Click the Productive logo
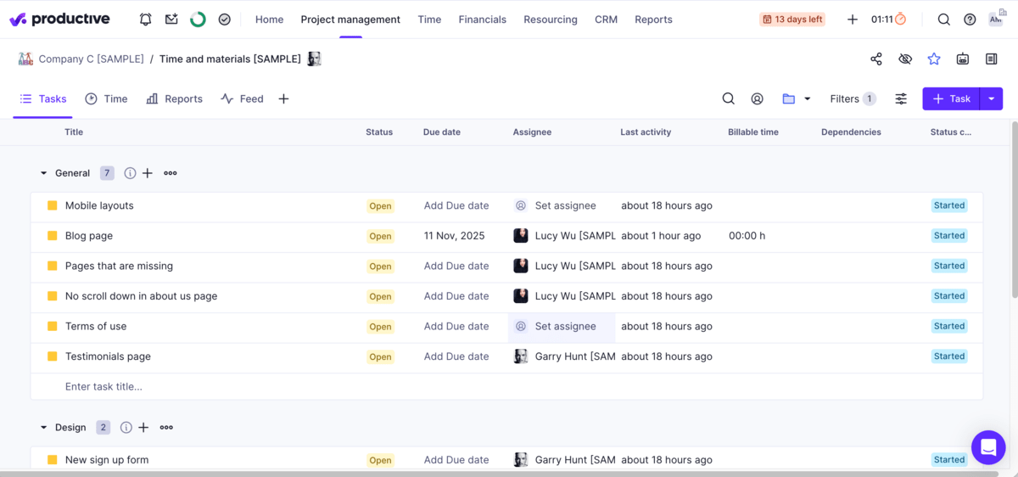 (x=59, y=19)
